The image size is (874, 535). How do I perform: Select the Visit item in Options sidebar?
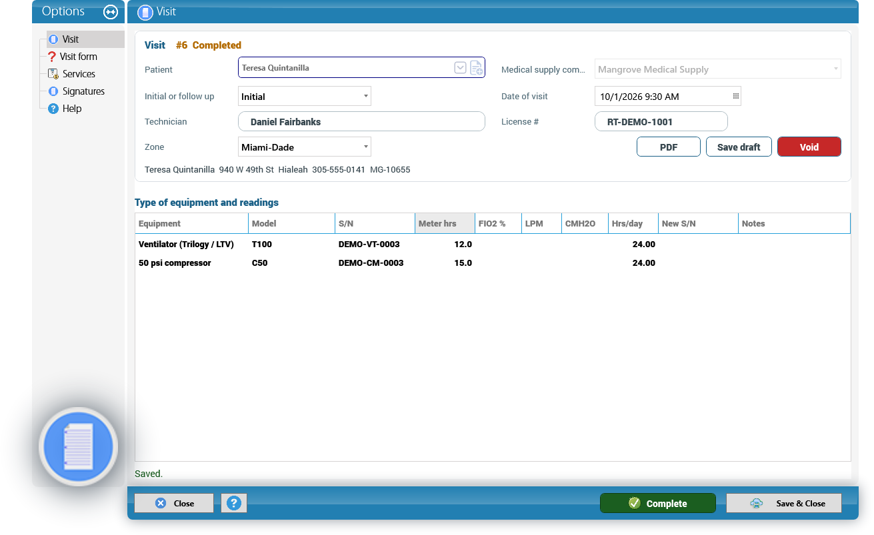tap(85, 39)
